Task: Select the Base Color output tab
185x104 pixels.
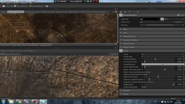Action: (16, 12)
